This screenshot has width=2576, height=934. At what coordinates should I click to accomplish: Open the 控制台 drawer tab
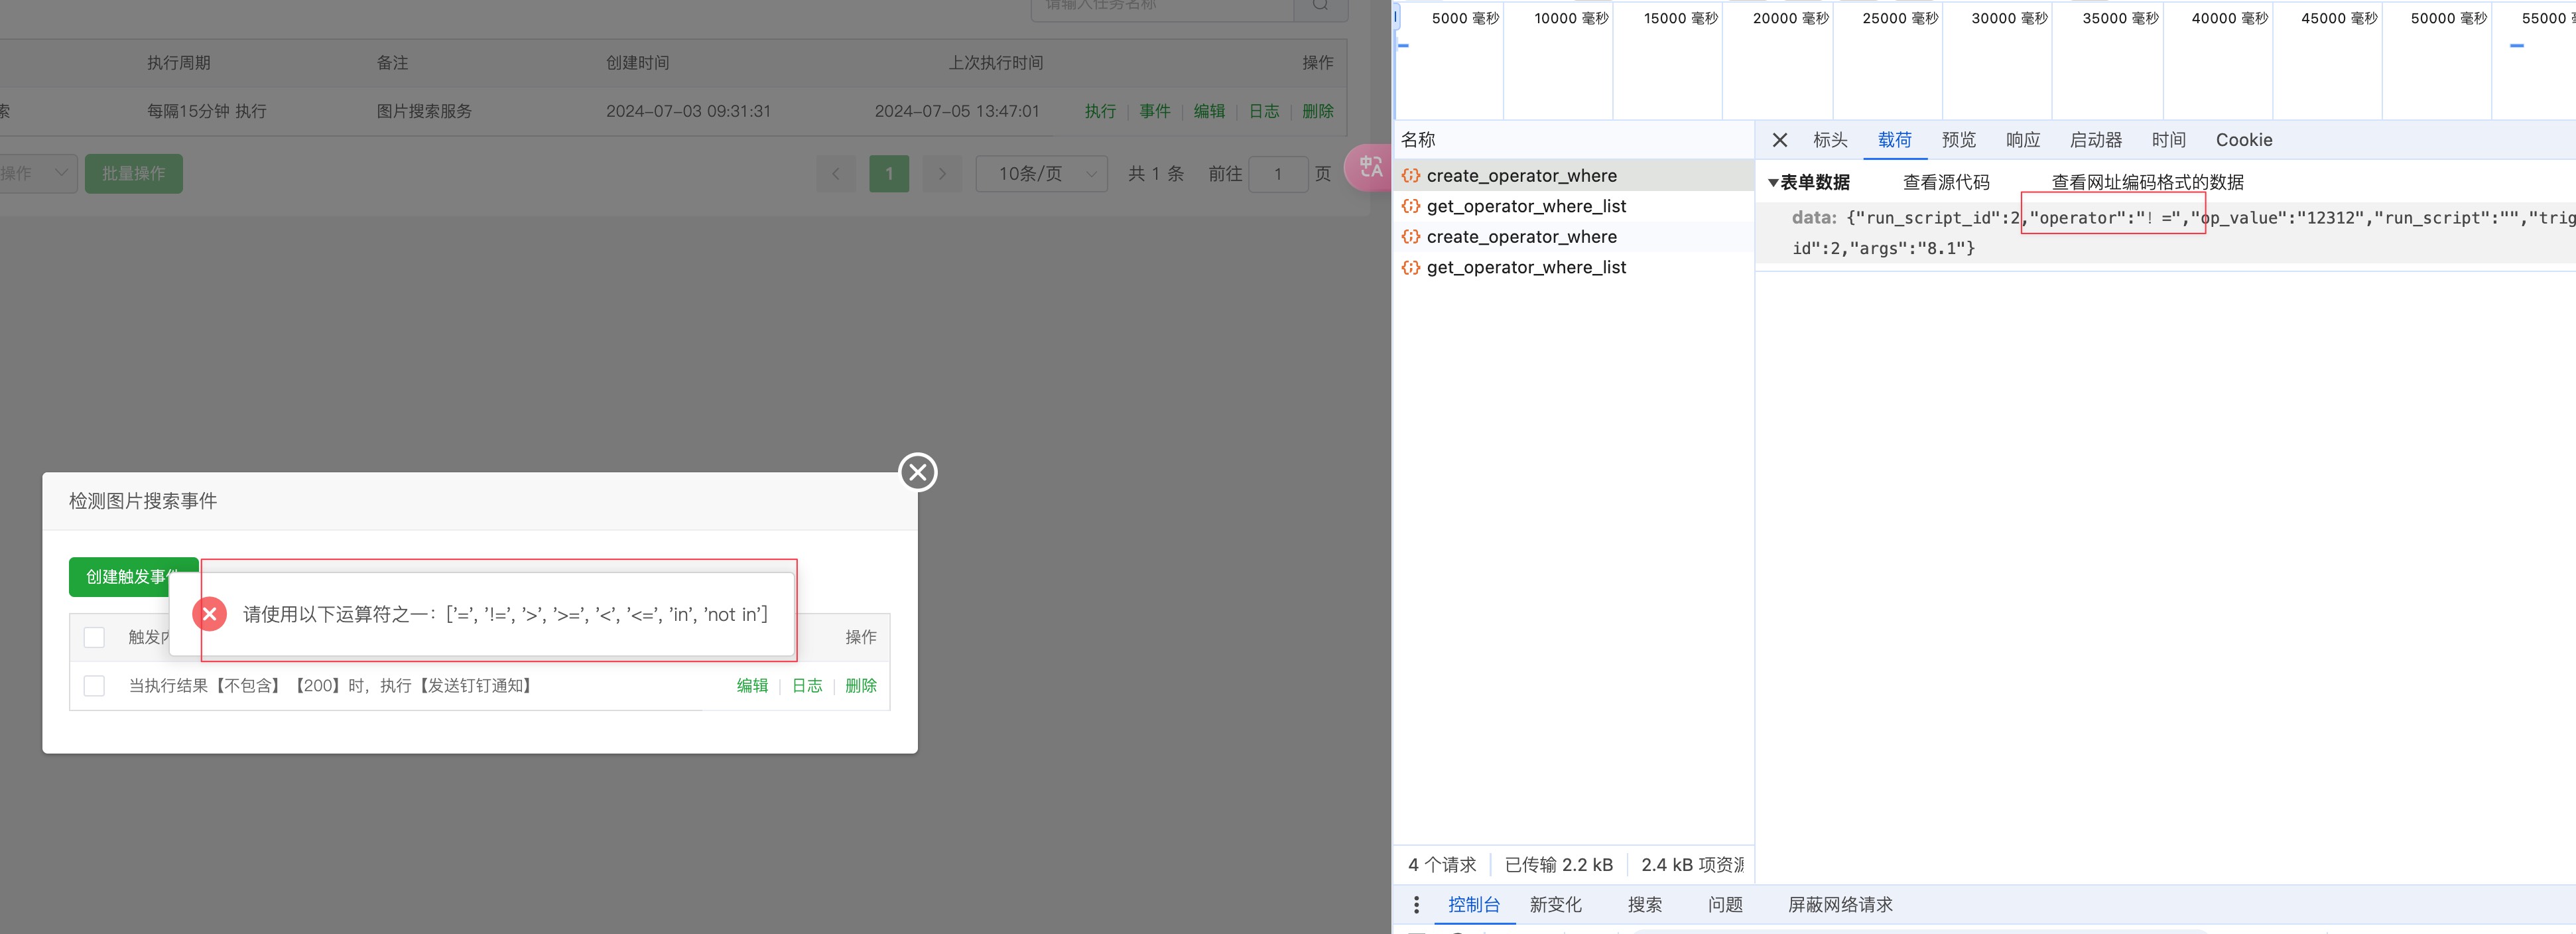click(1473, 905)
